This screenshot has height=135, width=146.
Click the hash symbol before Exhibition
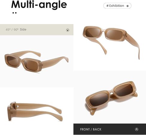coord(107,6)
